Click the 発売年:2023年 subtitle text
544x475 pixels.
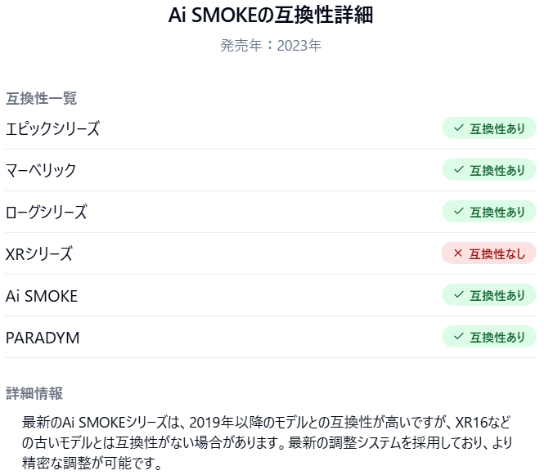coord(271,46)
